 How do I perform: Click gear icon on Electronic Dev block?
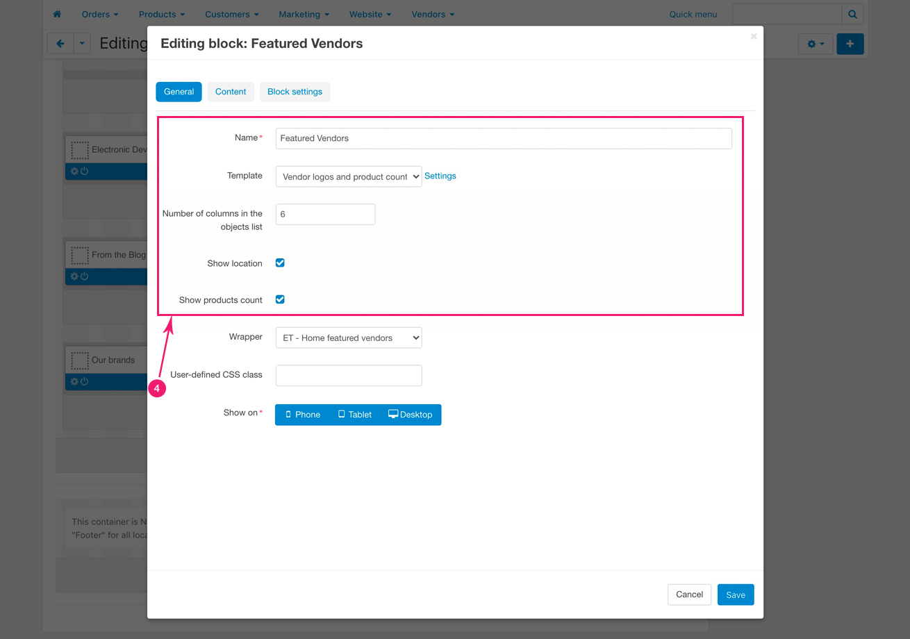coord(74,171)
